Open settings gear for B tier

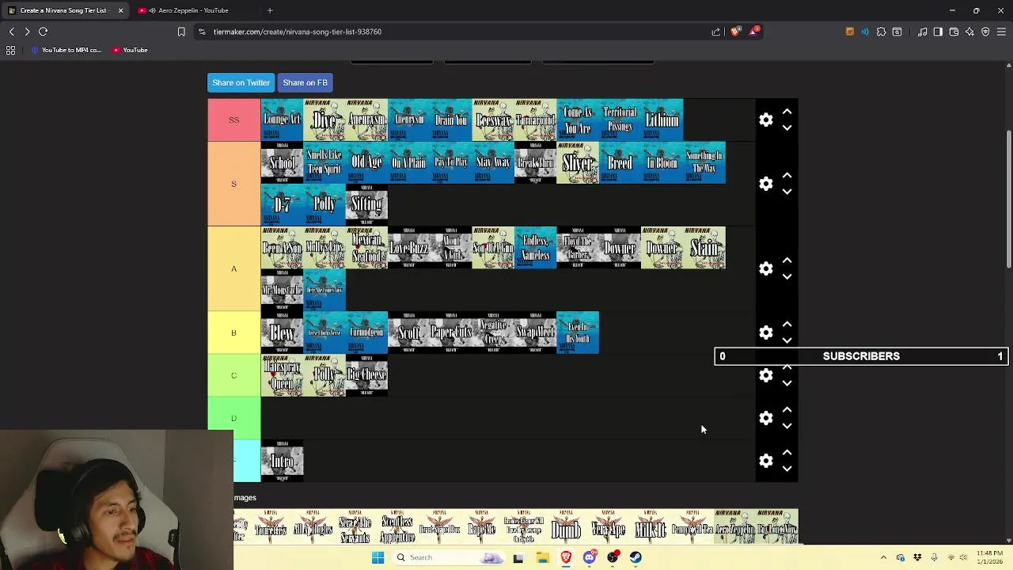(765, 332)
